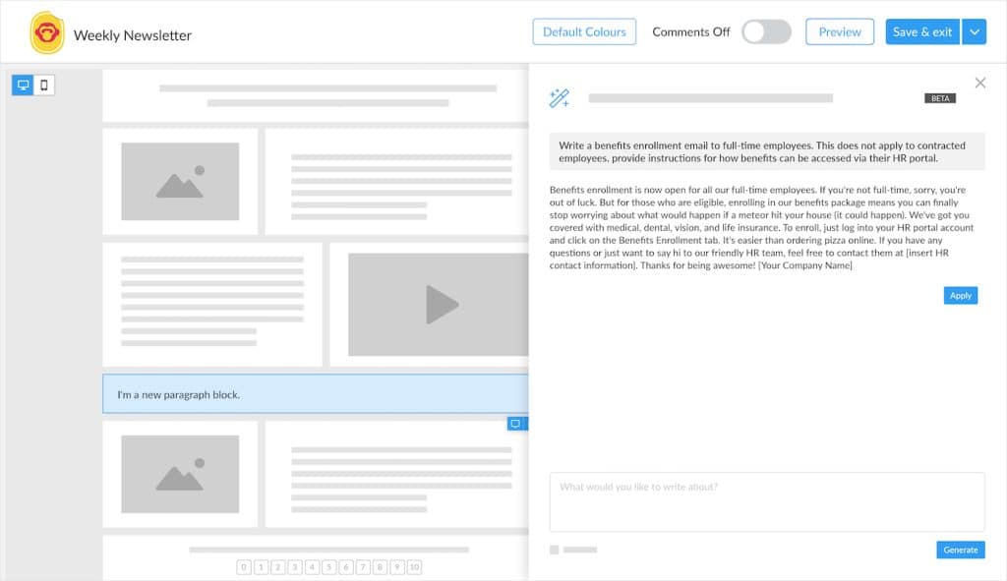Expand the Save & exit dropdown arrow
The height and width of the screenshot is (581, 1007).
[x=974, y=31]
